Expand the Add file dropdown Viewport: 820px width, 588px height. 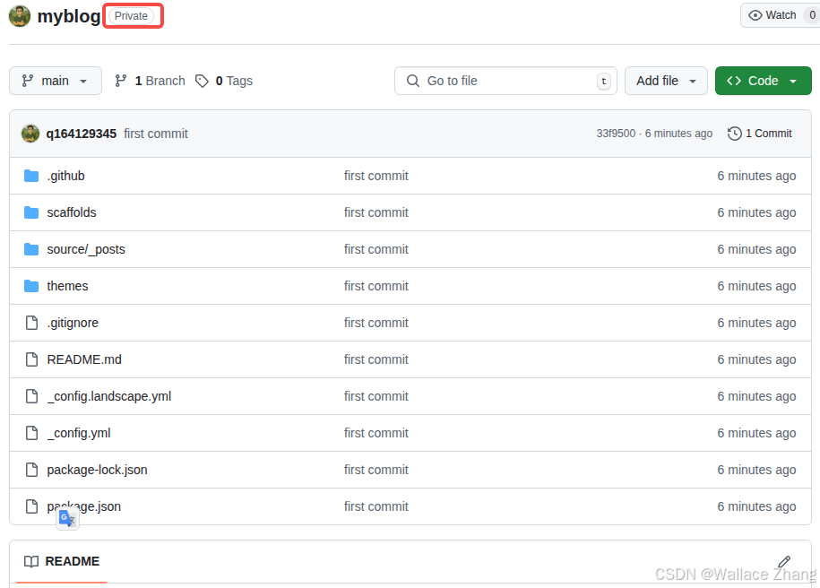666,81
